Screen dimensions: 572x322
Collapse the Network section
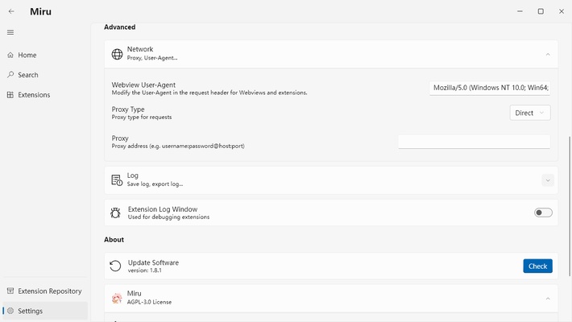click(x=548, y=54)
